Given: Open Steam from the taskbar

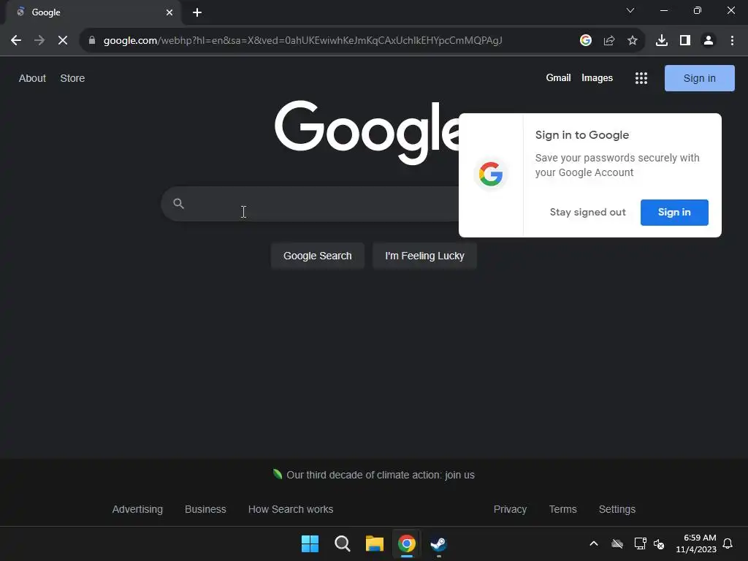Looking at the screenshot, I should [439, 543].
